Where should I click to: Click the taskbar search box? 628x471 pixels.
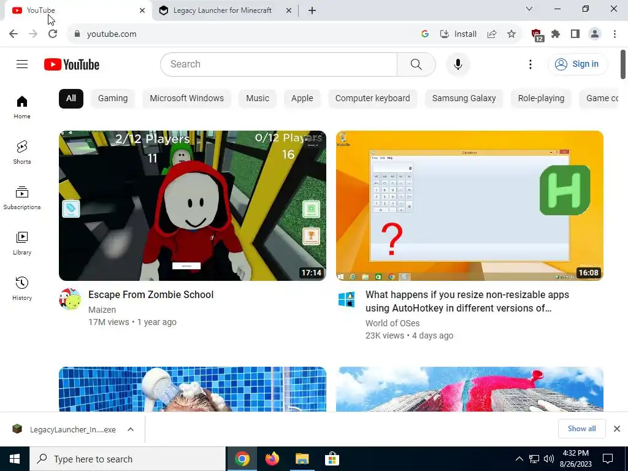128,459
